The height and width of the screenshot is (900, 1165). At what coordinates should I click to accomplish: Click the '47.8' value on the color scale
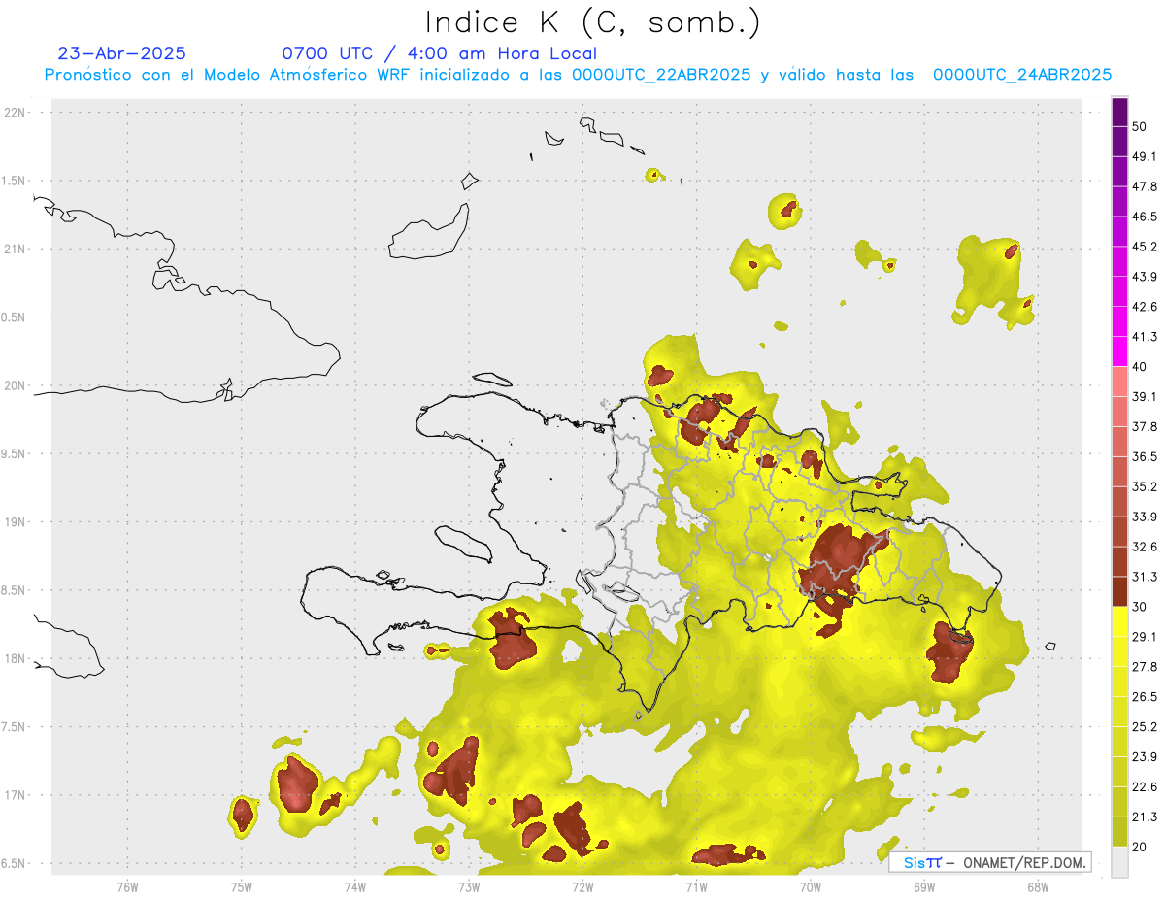[x=1145, y=186]
